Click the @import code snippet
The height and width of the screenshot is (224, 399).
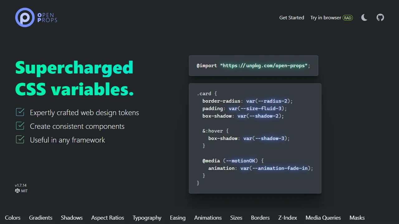coord(253,66)
